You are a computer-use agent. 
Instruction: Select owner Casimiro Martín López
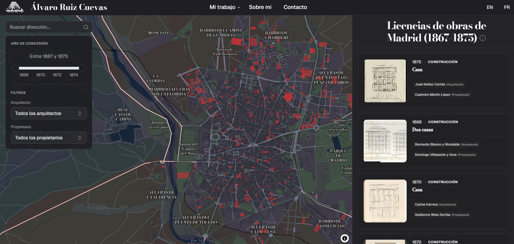coord(442,95)
